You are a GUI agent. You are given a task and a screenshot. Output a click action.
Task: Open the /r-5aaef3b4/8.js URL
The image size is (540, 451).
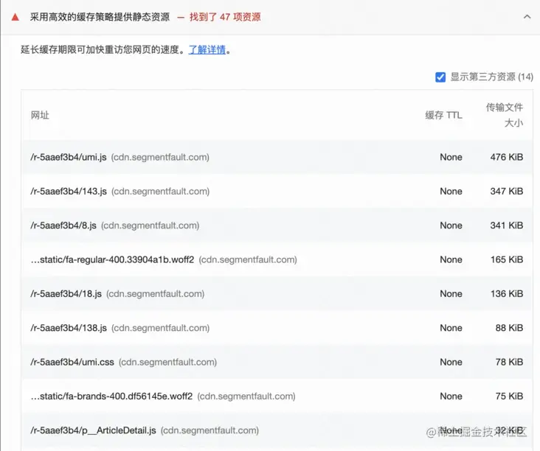(63, 225)
